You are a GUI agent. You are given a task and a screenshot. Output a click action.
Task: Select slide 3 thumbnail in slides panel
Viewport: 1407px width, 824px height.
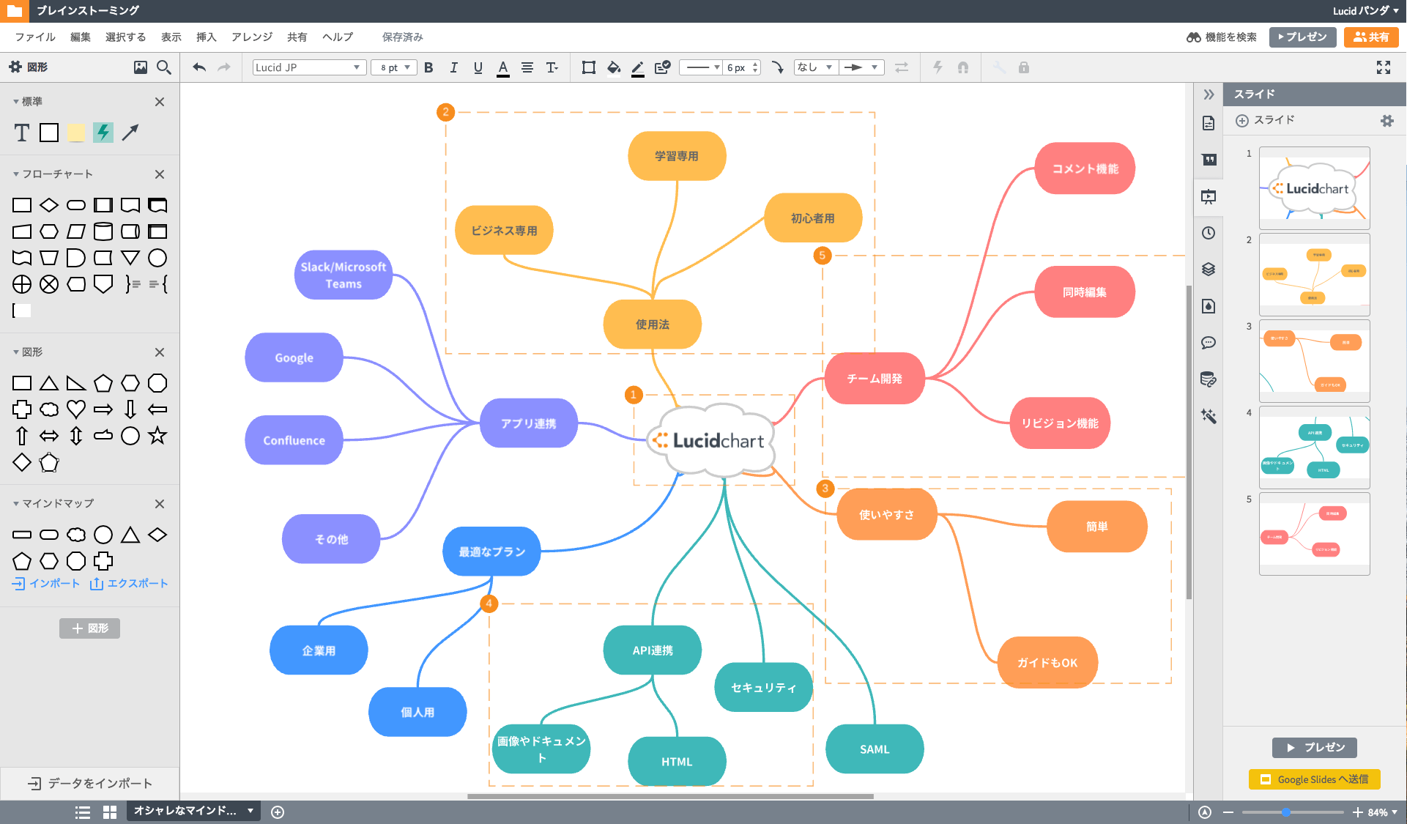(x=1314, y=360)
